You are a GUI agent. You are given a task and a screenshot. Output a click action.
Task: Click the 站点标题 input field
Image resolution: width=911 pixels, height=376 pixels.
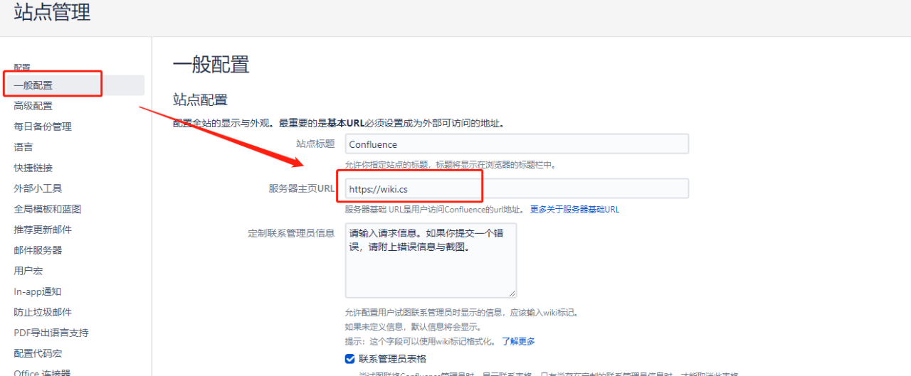pos(517,144)
